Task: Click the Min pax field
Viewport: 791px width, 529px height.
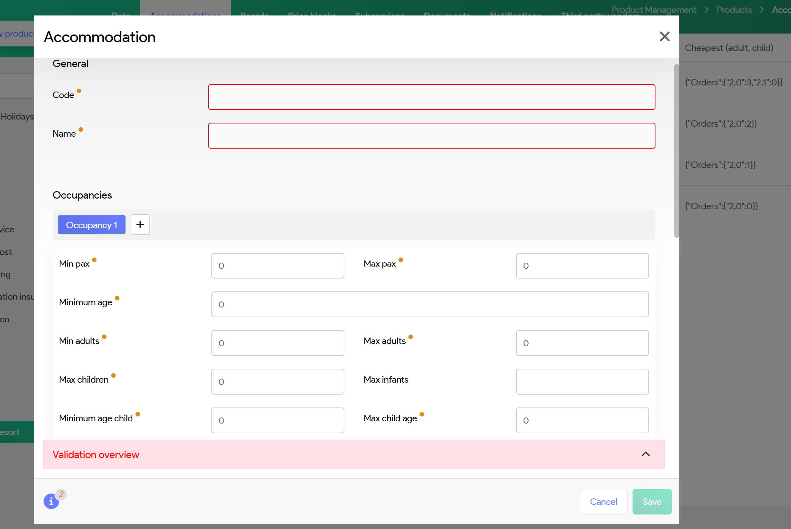Action: (277, 266)
